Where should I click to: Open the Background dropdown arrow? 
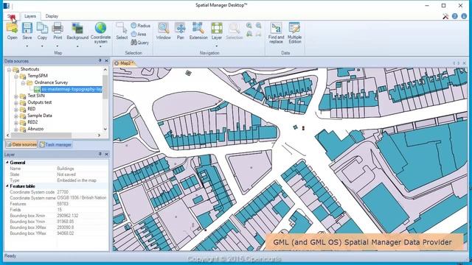tap(77, 46)
